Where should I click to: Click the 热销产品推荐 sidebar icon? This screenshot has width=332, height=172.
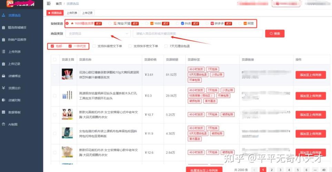[3, 40]
